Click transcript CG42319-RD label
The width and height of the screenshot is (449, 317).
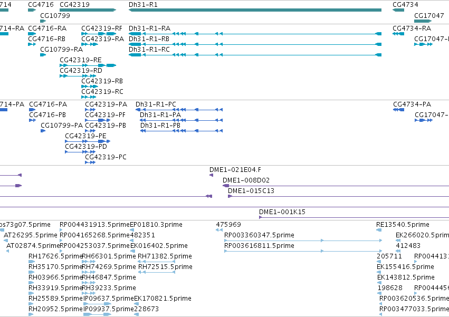(81, 71)
